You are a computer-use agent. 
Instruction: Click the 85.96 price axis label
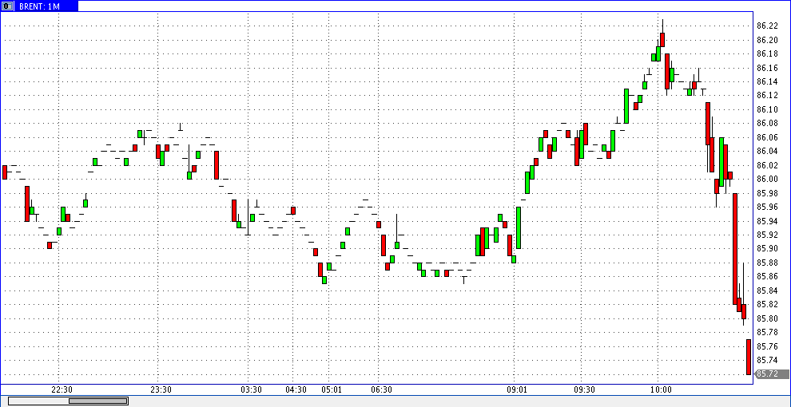tap(767, 207)
